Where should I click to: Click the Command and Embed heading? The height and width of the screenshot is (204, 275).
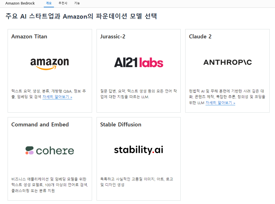pyautogui.click(x=40, y=125)
